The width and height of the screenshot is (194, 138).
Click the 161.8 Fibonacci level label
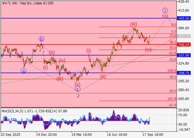tap(172, 99)
